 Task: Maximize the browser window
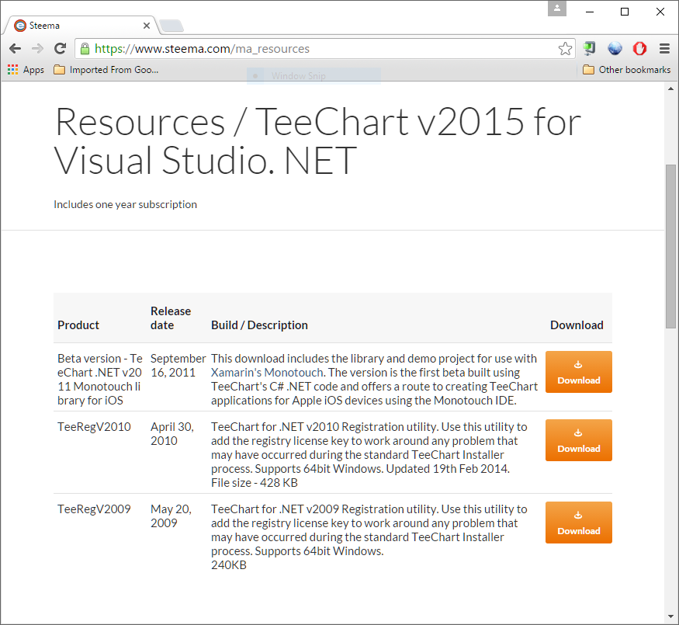(625, 12)
